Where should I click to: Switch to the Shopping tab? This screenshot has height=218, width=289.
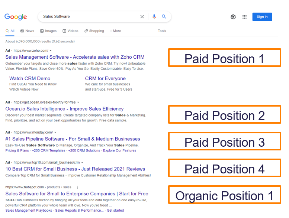click(x=94, y=31)
